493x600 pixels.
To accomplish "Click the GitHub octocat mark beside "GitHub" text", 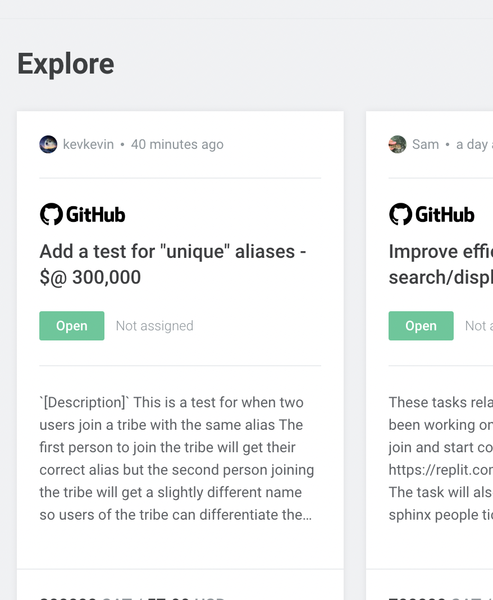I will click(x=51, y=214).
